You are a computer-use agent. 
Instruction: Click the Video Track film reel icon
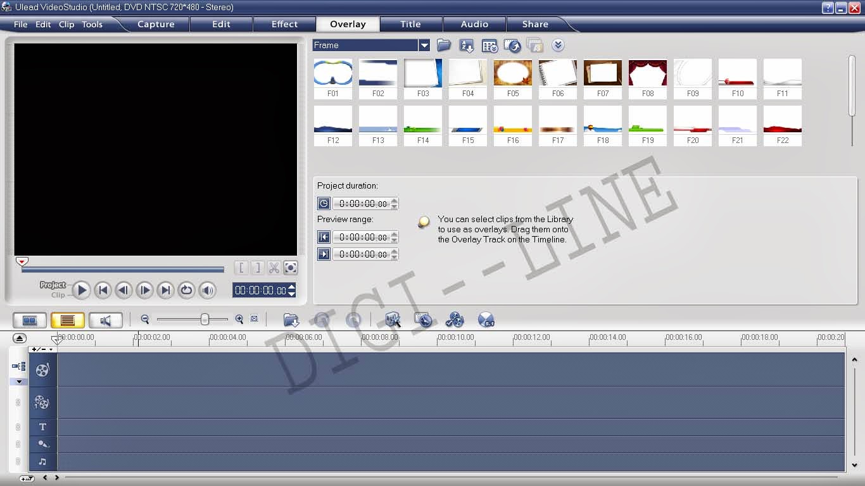coord(42,369)
